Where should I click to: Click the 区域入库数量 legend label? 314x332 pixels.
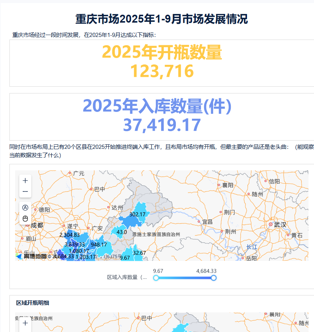click(x=127, y=277)
